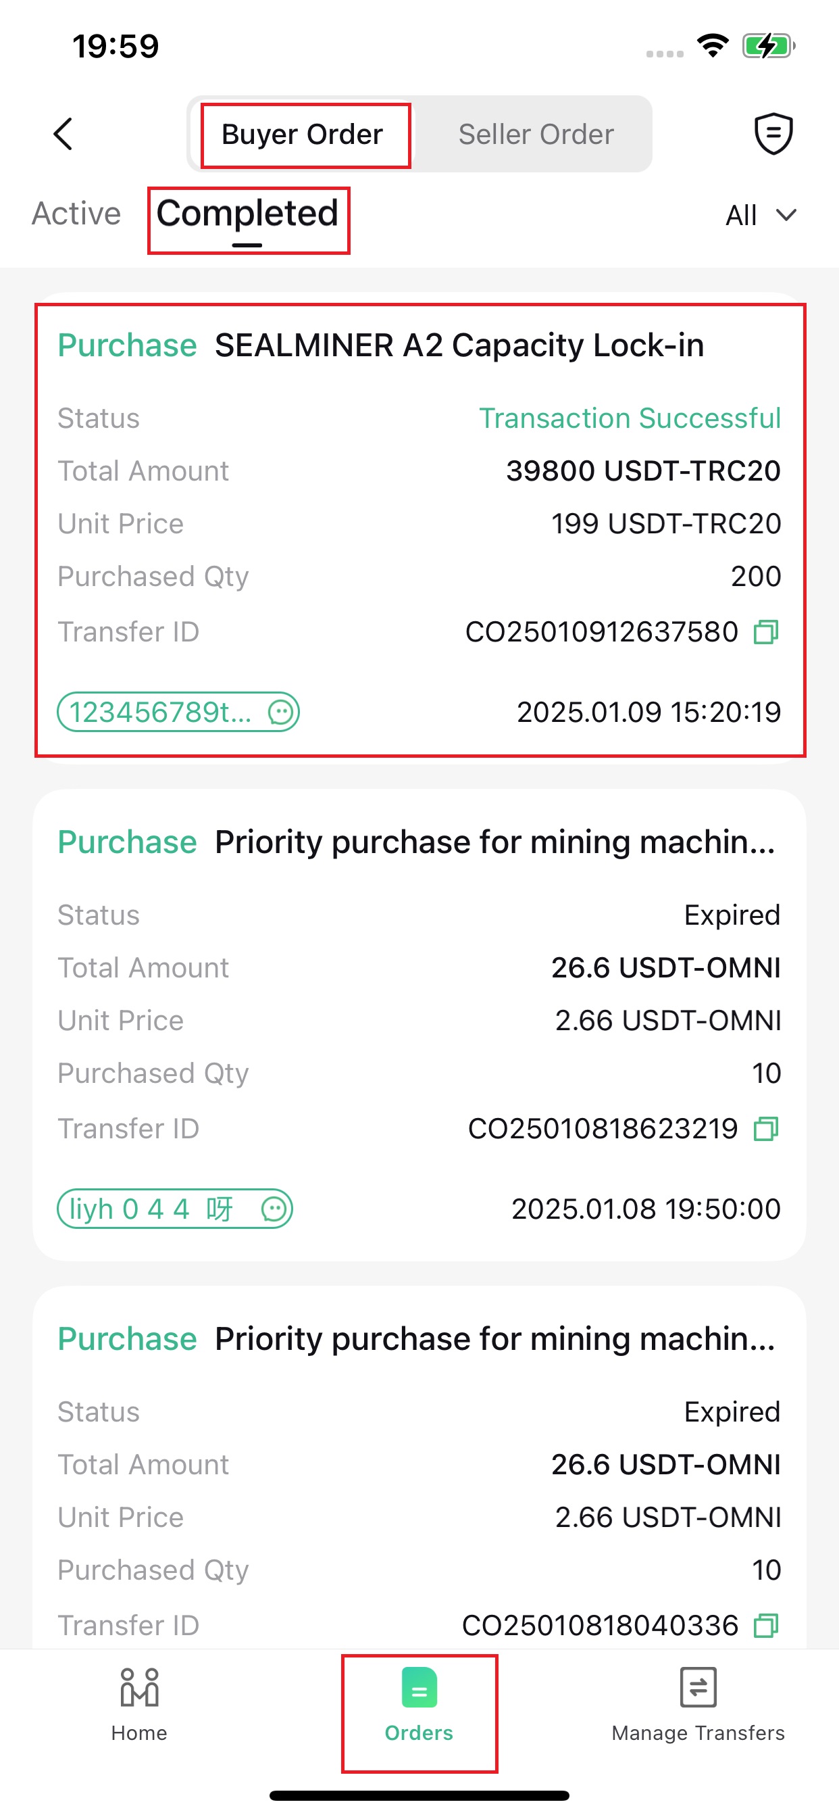Tap the Transaction Successful status text
The image size is (839, 1817).
tap(630, 418)
